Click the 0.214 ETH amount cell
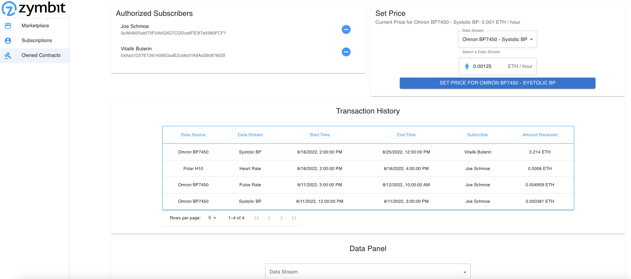 pos(540,152)
